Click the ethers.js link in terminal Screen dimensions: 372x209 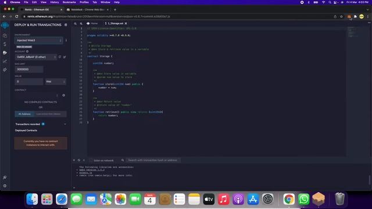[85, 173]
